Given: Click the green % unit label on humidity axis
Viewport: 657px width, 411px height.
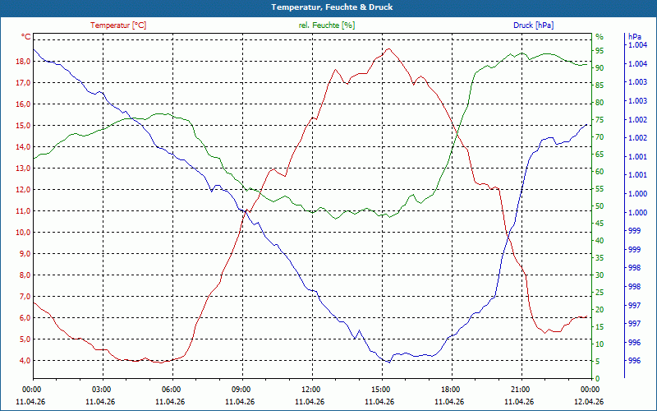Looking at the screenshot, I should (600, 37).
